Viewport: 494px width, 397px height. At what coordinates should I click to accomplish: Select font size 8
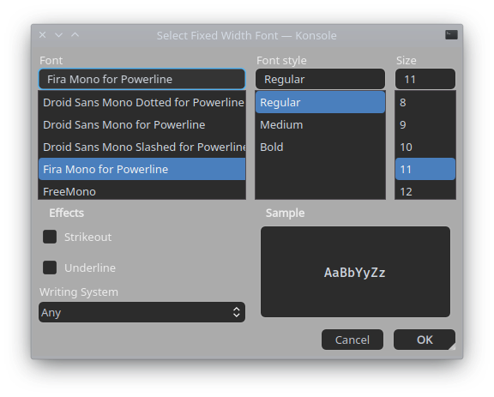pos(425,102)
